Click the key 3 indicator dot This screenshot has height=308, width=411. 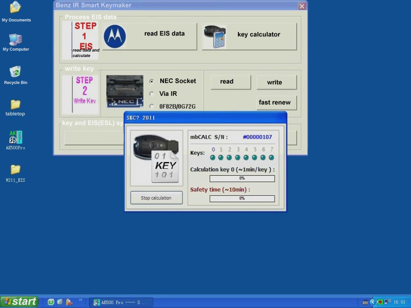coord(238,157)
